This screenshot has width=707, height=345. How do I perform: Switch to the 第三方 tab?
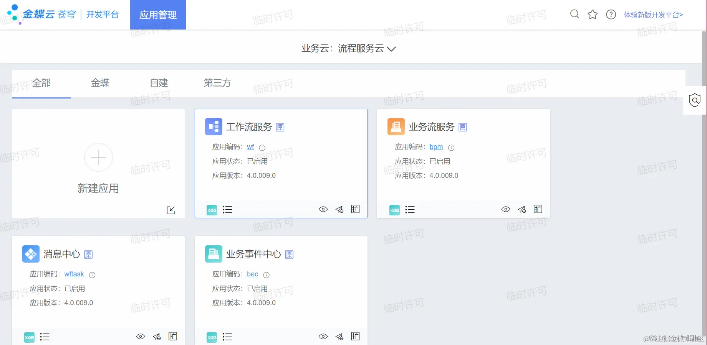pyautogui.click(x=217, y=83)
